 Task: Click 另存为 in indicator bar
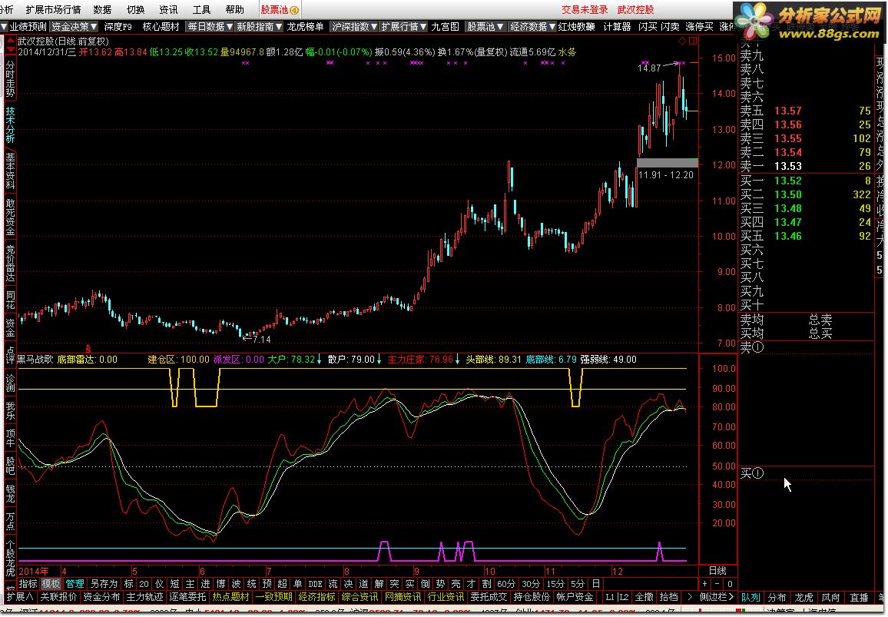(x=104, y=583)
